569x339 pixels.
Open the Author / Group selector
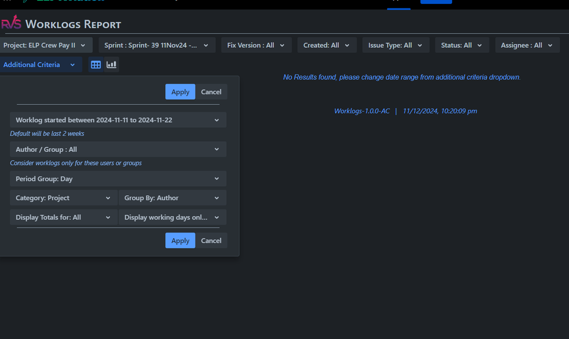point(118,149)
